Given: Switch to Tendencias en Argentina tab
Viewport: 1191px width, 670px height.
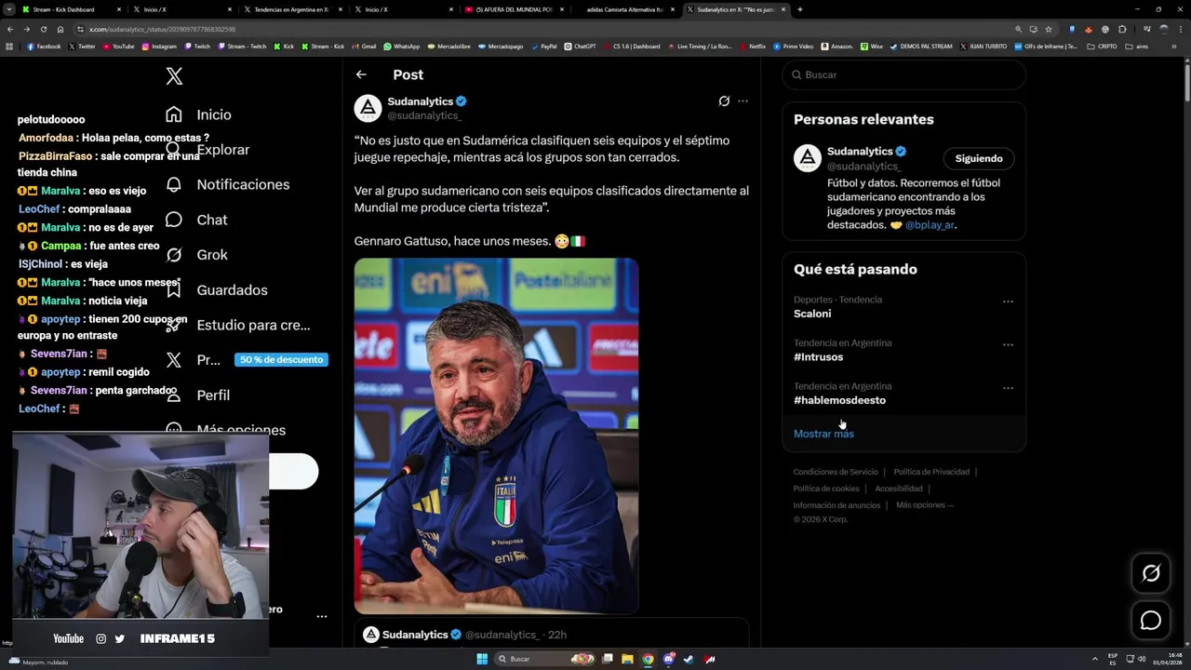Looking at the screenshot, I should pyautogui.click(x=290, y=9).
